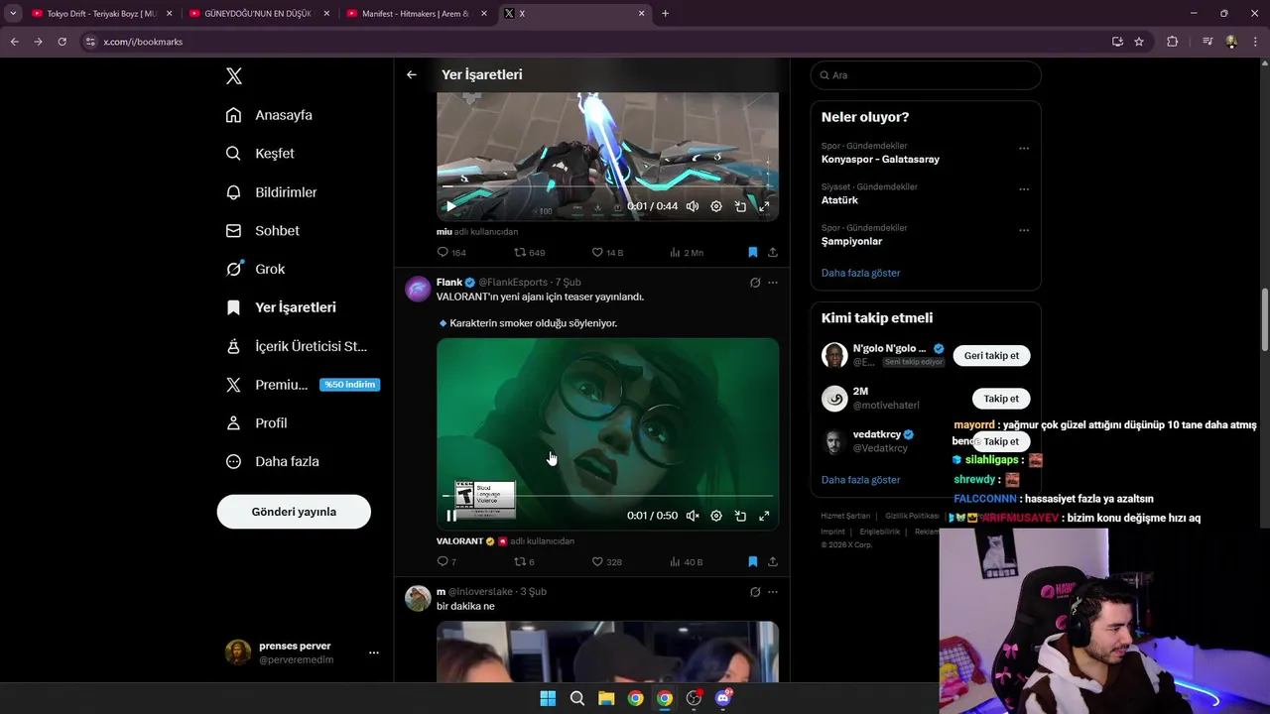This screenshot has width=1270, height=714.
Task: Bookmark this page with star icon
Action: (x=1139, y=42)
